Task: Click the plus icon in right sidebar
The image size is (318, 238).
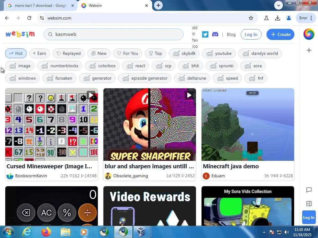Action: pos(309,50)
